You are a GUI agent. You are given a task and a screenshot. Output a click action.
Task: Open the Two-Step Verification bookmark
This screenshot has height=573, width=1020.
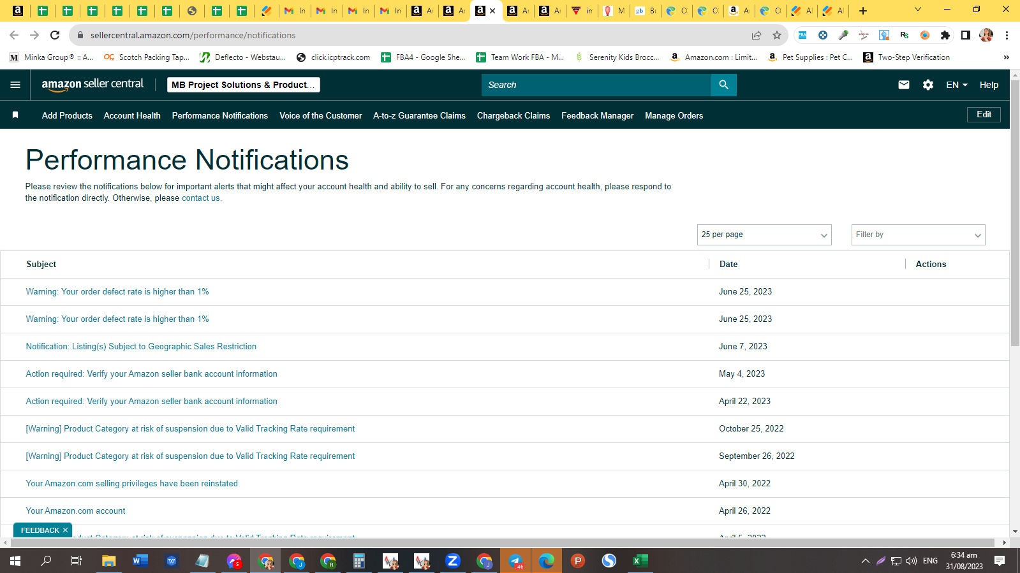point(906,57)
